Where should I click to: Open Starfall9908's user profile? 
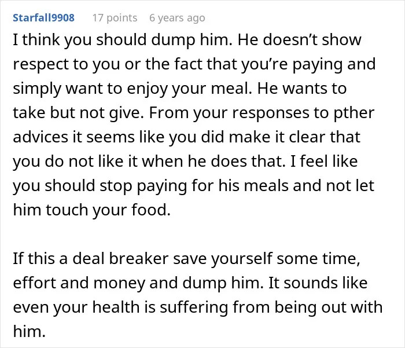click(x=43, y=18)
